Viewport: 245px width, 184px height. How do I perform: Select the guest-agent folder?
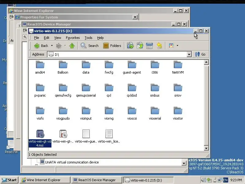tap(132, 67)
